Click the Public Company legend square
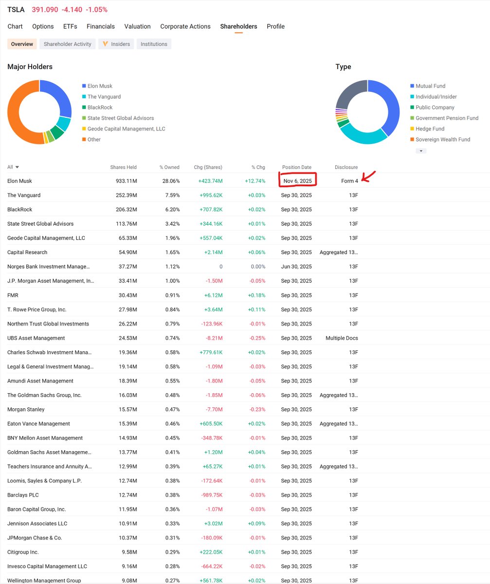Screen dimensions: 490x584 [x=413, y=108]
